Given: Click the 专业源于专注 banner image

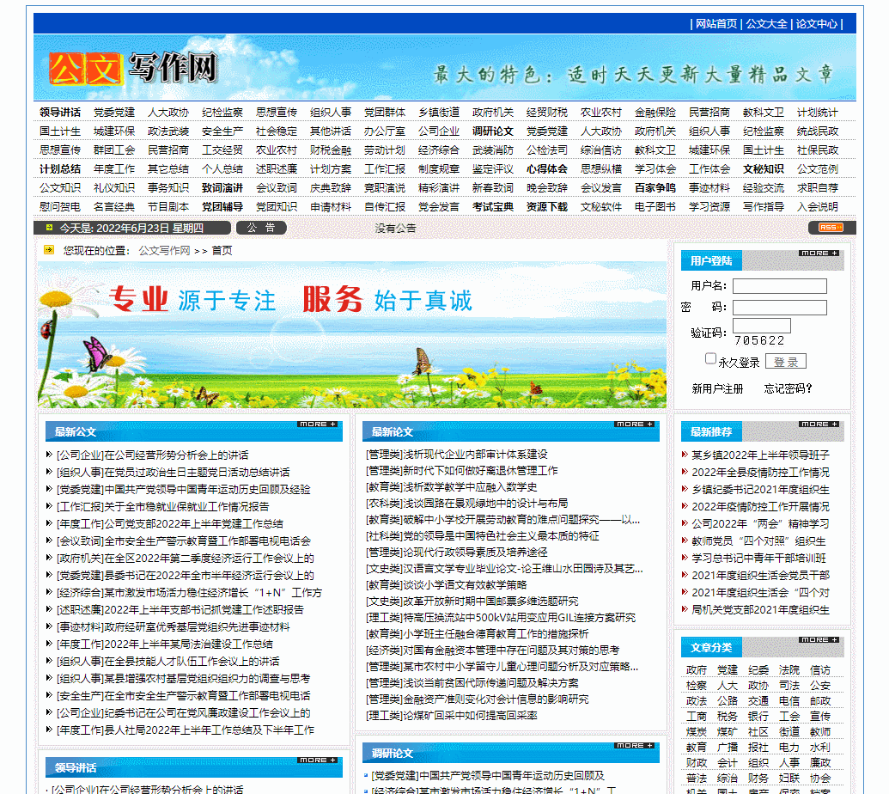Looking at the screenshot, I should click(352, 334).
